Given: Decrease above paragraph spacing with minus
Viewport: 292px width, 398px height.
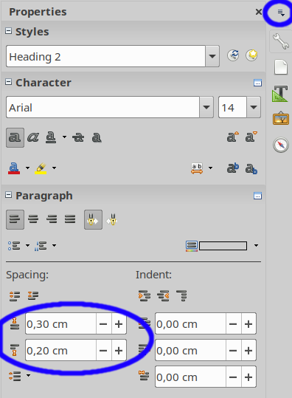Looking at the screenshot, I should [x=103, y=324].
